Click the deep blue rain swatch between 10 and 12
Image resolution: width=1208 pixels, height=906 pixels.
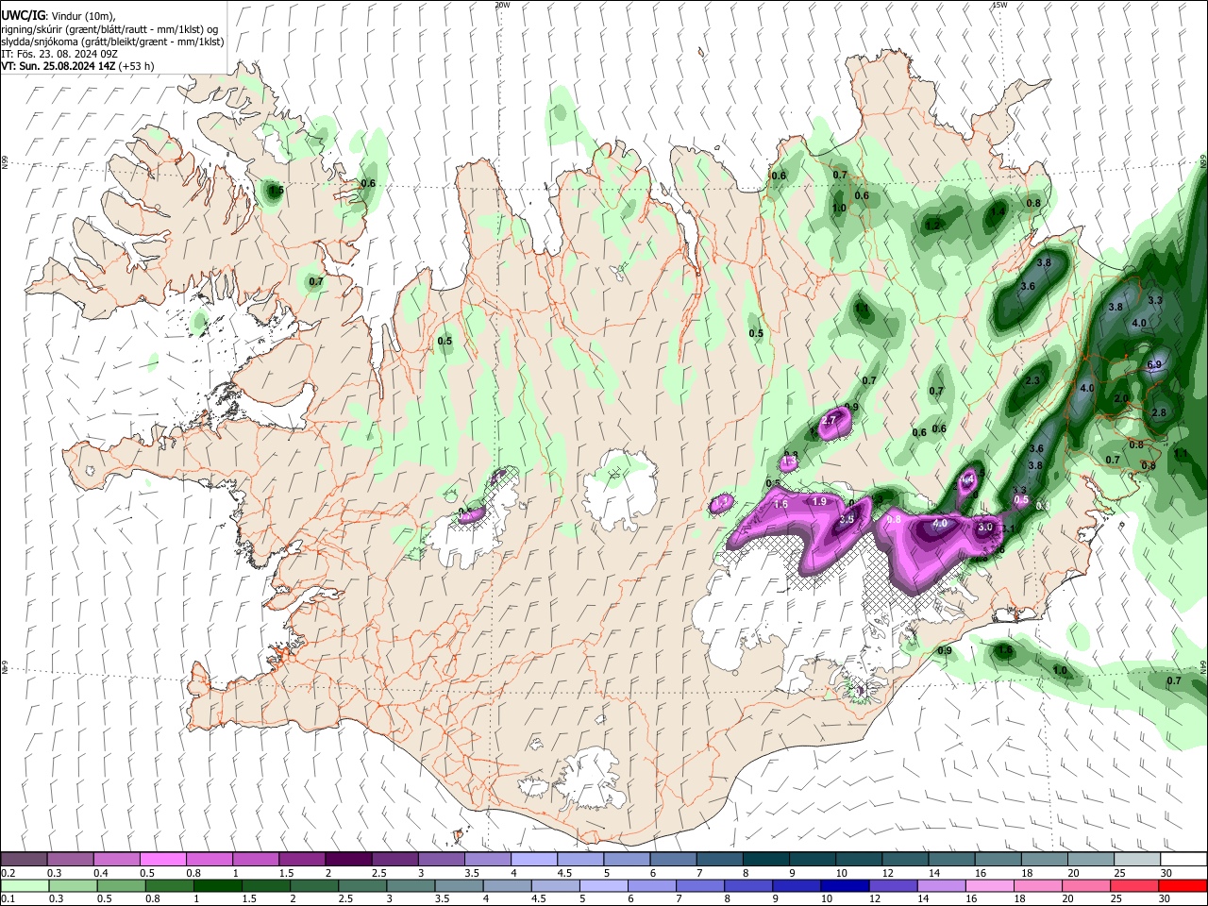coord(844,886)
